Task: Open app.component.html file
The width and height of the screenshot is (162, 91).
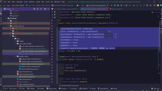Action: coord(26,74)
